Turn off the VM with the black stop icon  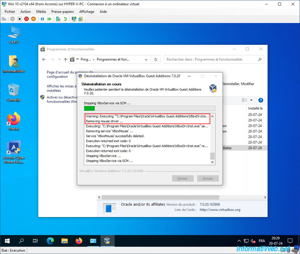click(20, 19)
